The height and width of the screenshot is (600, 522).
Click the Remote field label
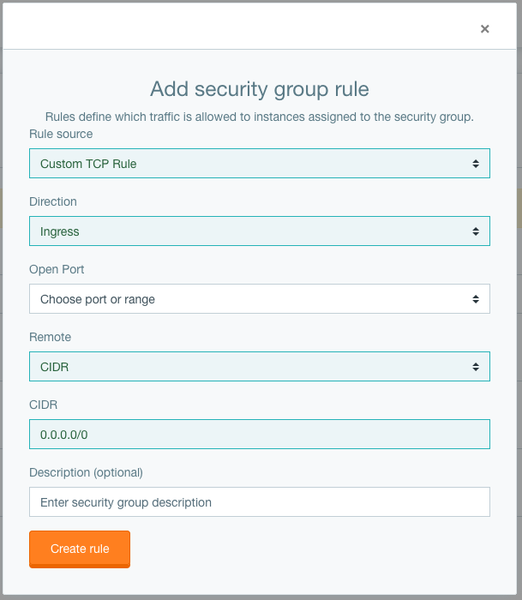50,337
